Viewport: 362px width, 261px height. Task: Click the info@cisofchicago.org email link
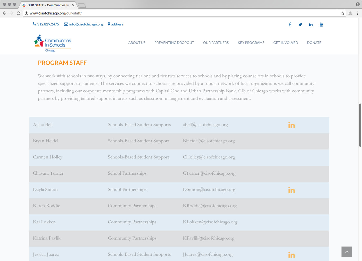coord(86,24)
